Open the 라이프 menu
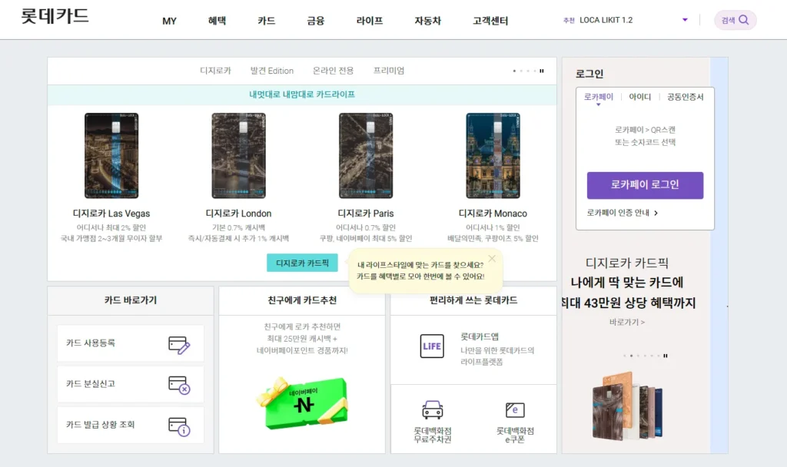 (x=370, y=21)
